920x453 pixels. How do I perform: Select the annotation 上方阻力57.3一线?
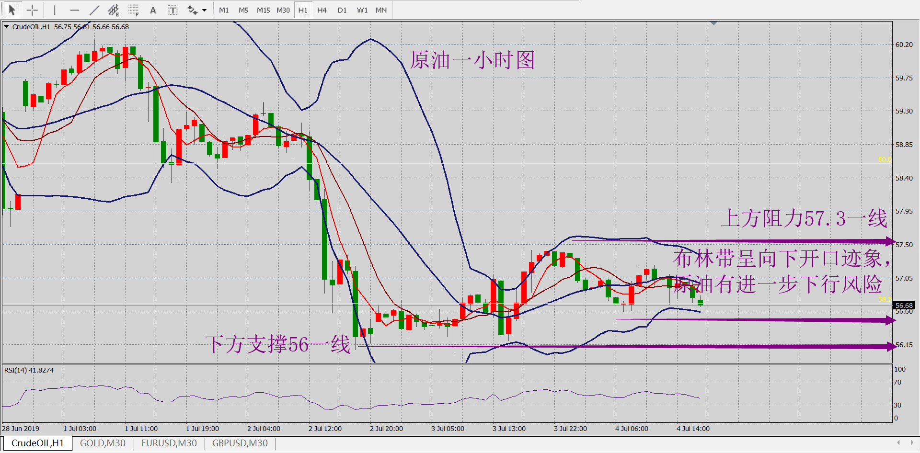point(804,218)
